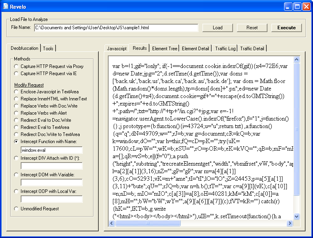
Task: Select the Unmodified Request radio button
Action: click(16, 209)
